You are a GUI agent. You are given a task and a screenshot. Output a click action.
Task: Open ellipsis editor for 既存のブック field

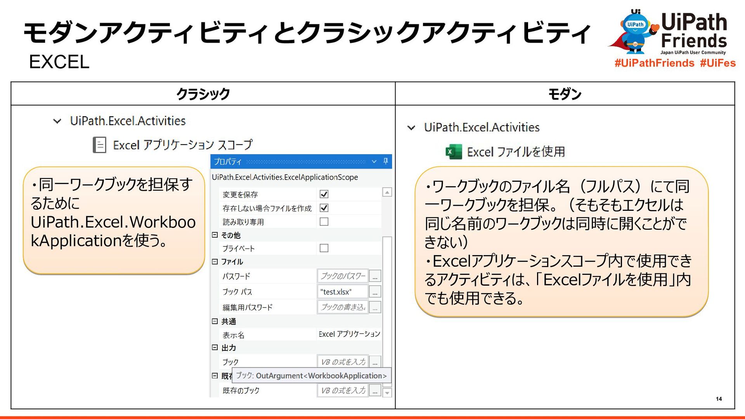(x=375, y=390)
